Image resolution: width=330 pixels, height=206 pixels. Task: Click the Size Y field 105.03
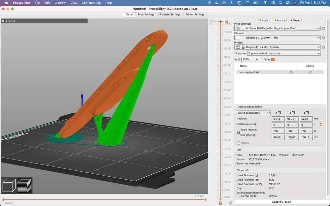click(x=292, y=137)
